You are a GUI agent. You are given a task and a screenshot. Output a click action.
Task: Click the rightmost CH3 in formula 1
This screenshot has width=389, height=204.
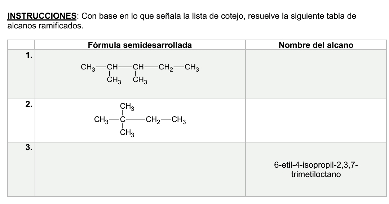coord(192,67)
